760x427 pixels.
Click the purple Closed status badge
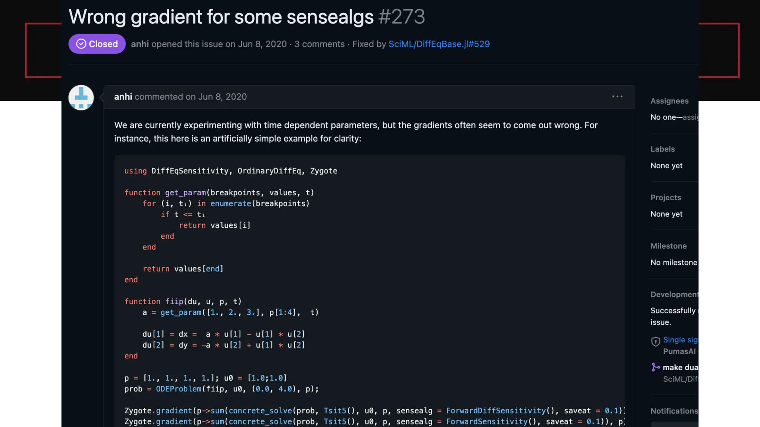(x=97, y=44)
